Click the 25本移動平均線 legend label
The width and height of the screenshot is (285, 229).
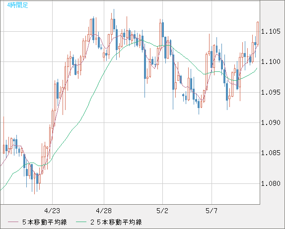(x=116, y=222)
